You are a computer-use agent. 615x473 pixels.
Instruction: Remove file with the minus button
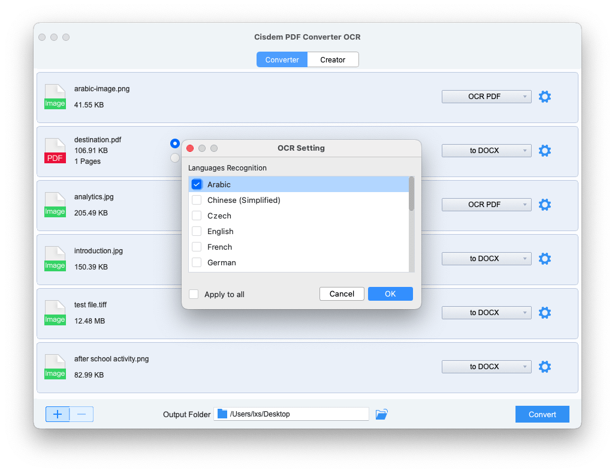pos(82,414)
